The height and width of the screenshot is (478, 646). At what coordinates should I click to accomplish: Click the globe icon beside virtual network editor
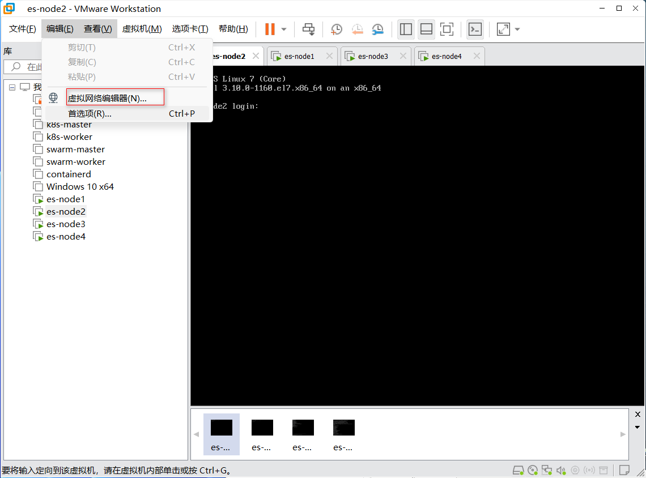pyautogui.click(x=54, y=98)
